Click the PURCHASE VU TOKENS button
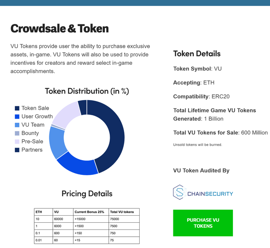 [203, 223]
